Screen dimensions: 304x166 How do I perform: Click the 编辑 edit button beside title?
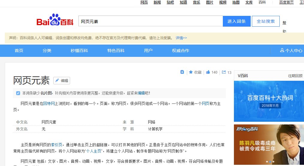tap(62, 80)
